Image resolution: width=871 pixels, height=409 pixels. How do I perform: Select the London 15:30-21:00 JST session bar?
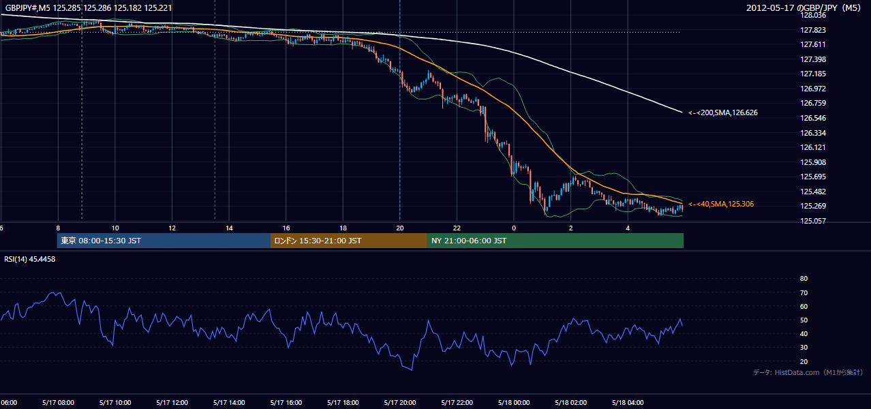(x=349, y=241)
